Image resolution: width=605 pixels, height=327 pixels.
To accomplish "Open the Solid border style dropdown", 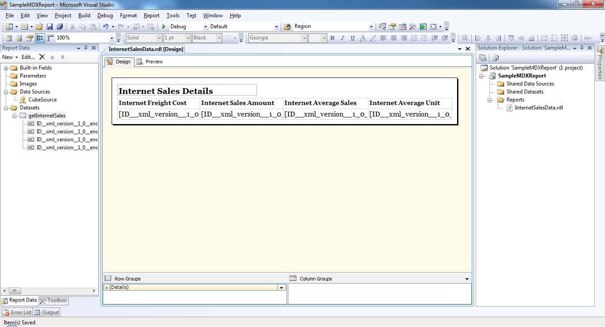I will tap(159, 38).
